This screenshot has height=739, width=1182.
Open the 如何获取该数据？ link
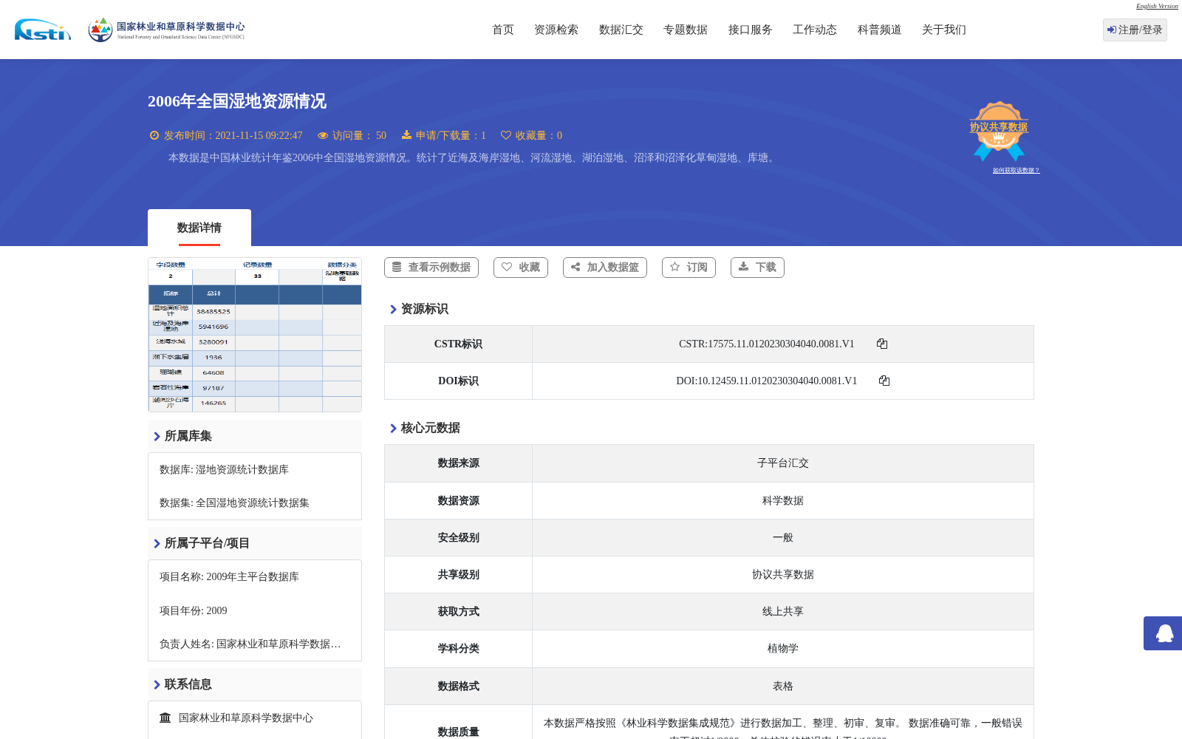pos(1016,170)
